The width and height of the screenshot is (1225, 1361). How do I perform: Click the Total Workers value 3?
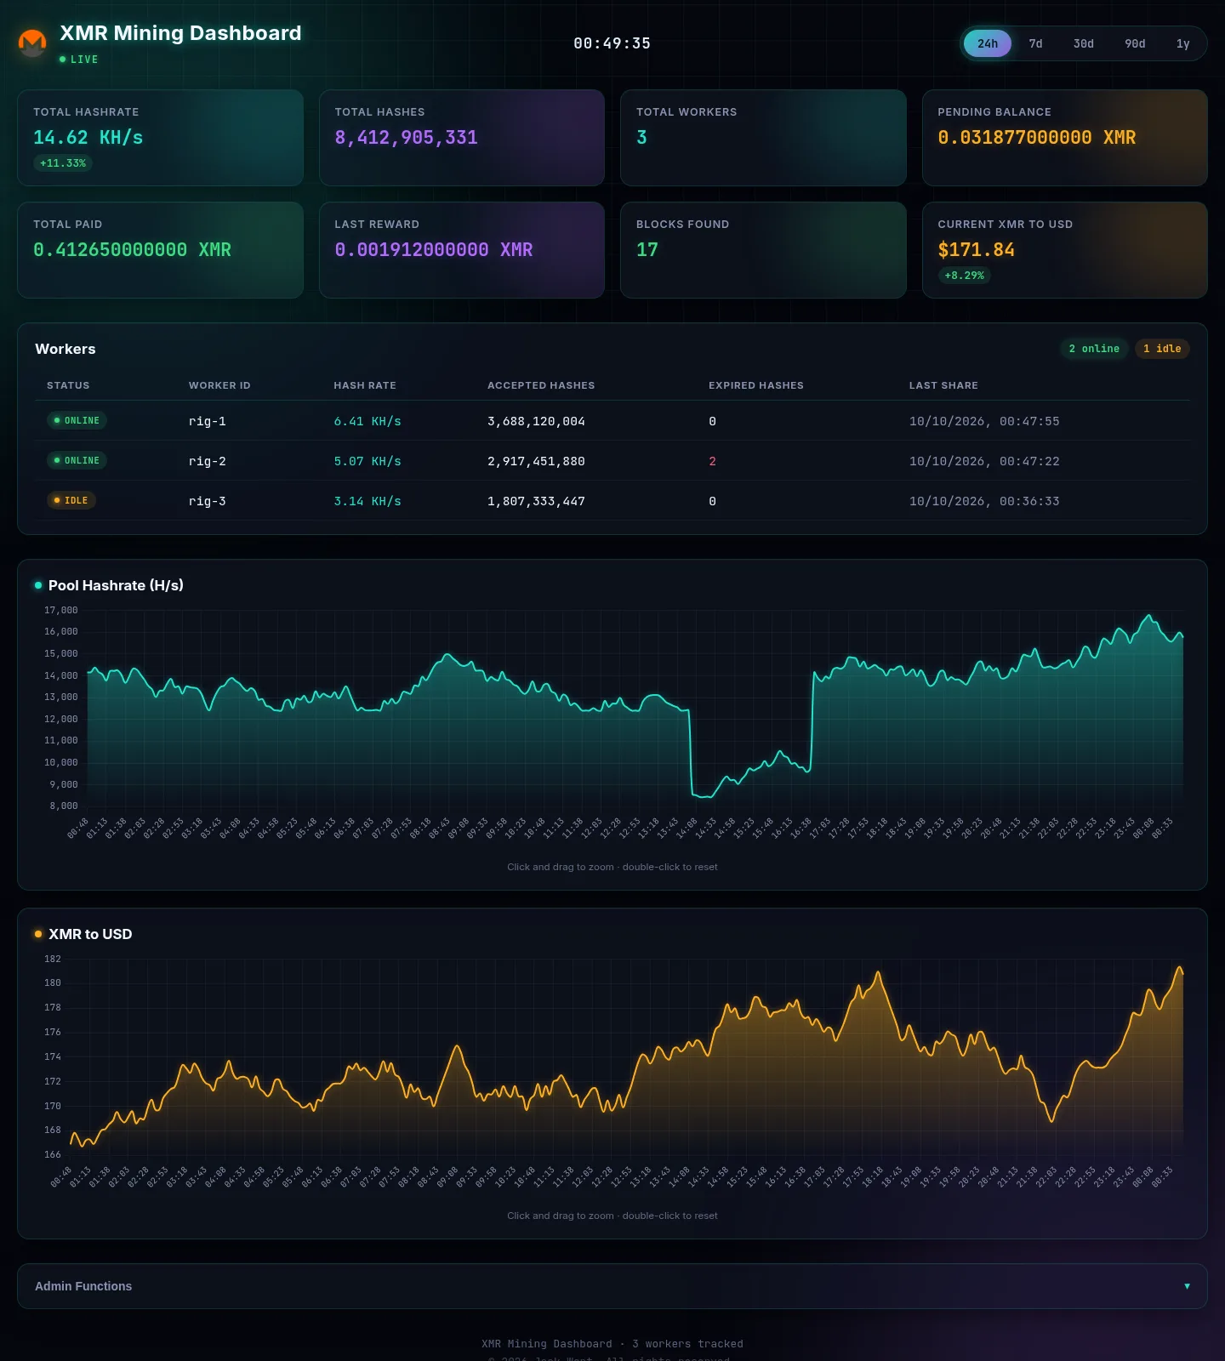641,138
